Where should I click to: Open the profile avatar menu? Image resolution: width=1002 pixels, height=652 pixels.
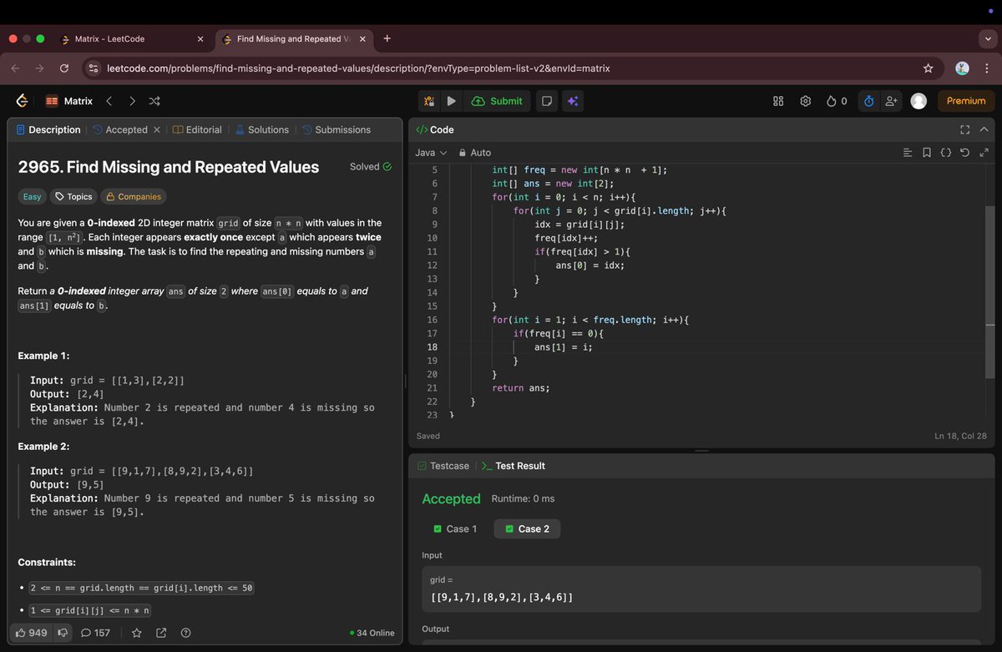tap(918, 101)
